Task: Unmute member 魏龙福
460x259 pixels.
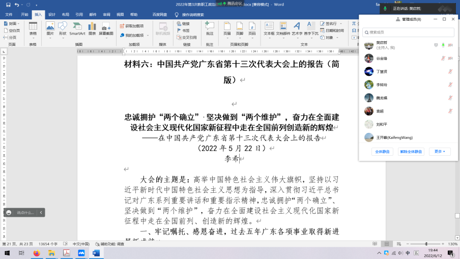Action: [x=450, y=98]
